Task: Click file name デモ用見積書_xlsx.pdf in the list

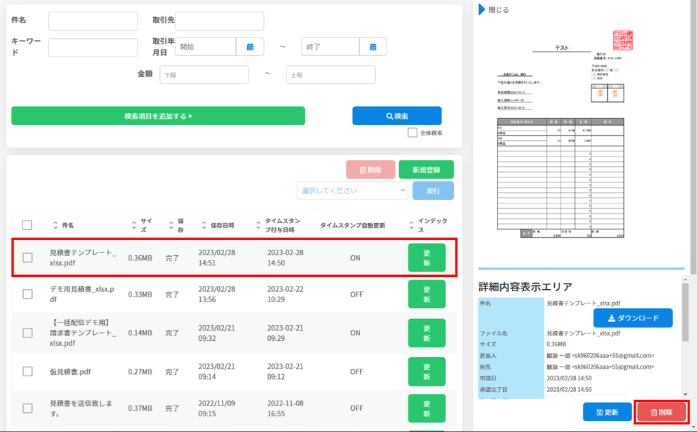Action: pyautogui.click(x=82, y=294)
